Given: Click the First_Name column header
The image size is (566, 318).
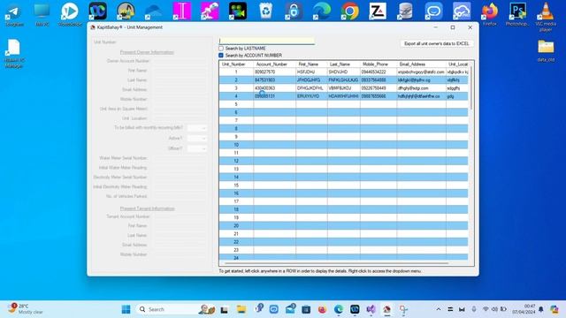Looking at the screenshot, I should pyautogui.click(x=309, y=64).
